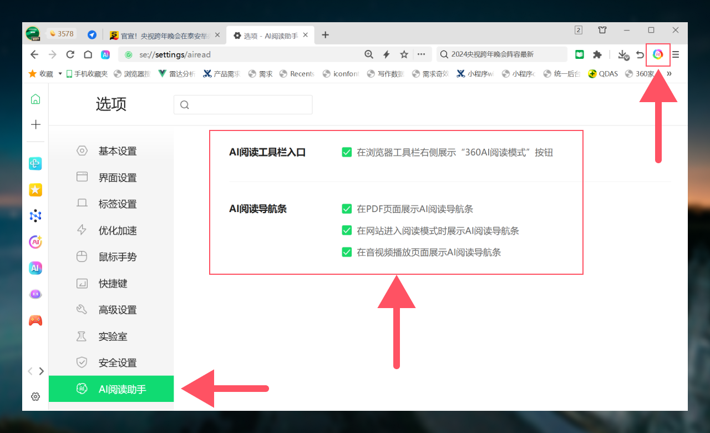Screen dimensions: 710x433
Task: Switch to the 官宣 央视跨年晚会 tab
Action: pyautogui.click(x=161, y=36)
